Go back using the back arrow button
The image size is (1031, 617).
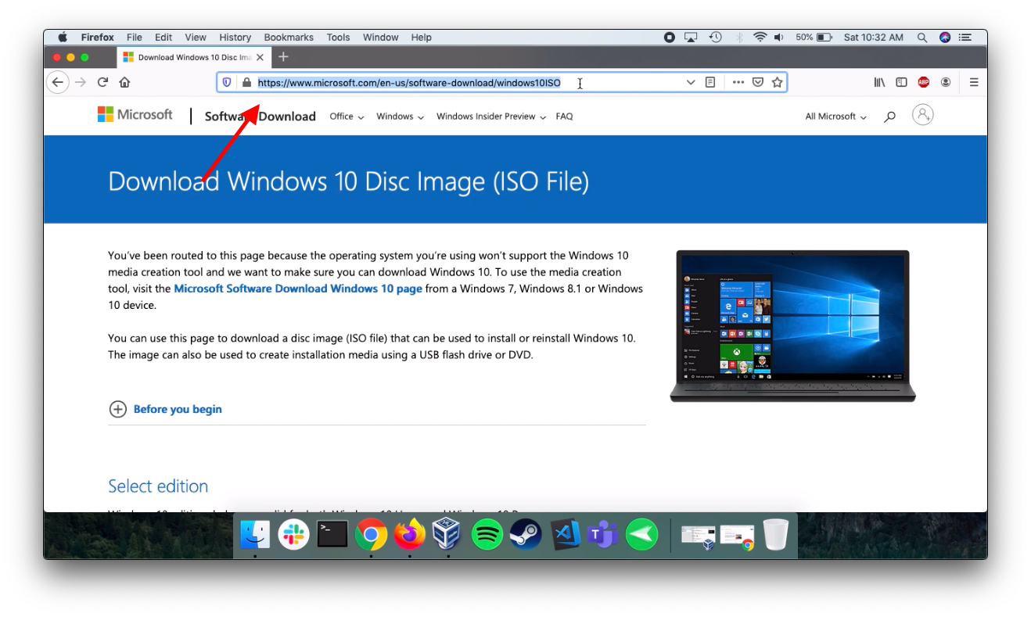pyautogui.click(x=57, y=82)
